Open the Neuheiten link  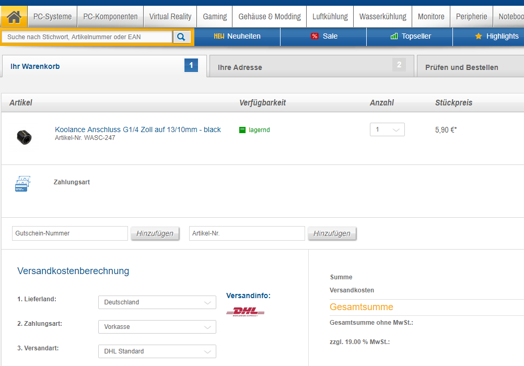(x=243, y=36)
